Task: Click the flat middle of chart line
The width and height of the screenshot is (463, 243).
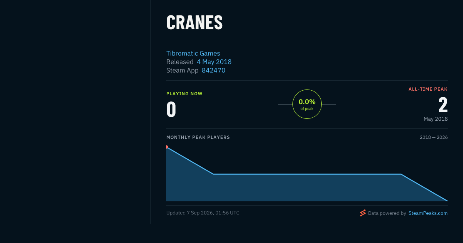Action: click(307, 174)
